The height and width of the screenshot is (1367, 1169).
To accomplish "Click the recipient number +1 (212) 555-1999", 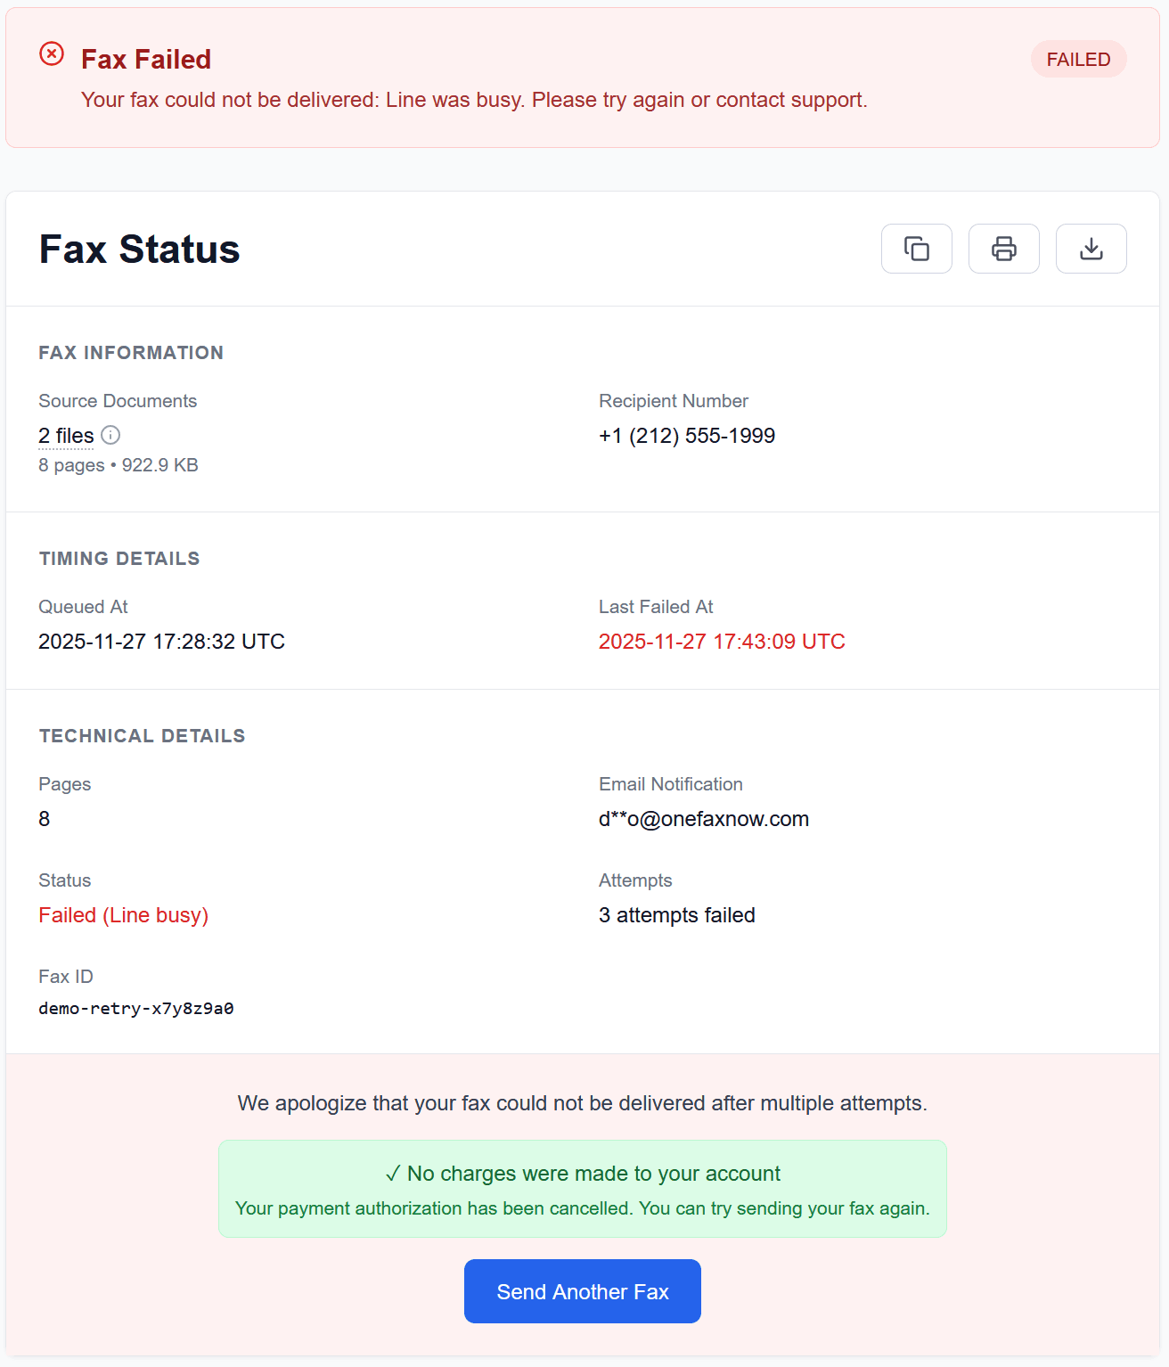I will point(687,436).
